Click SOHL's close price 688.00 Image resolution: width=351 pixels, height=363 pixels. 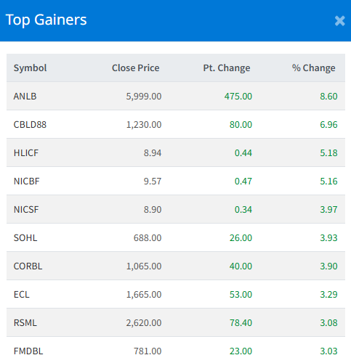click(x=148, y=238)
